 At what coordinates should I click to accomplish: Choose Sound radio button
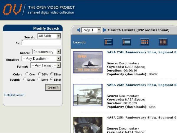pyautogui.click(x=25, y=79)
